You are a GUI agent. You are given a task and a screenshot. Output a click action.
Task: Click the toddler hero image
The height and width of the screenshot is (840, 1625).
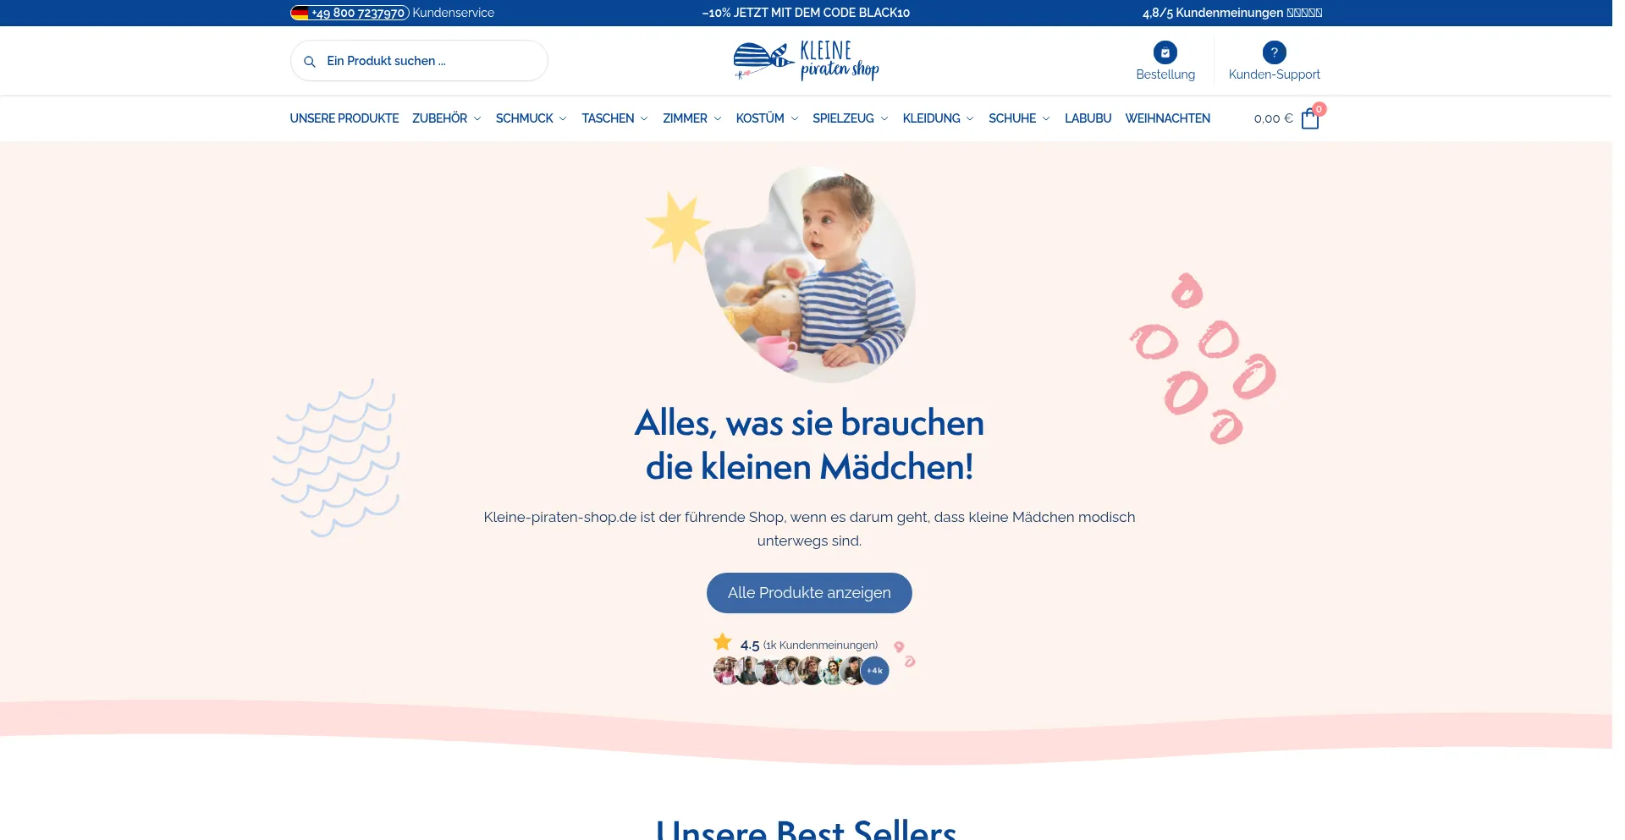tap(810, 272)
